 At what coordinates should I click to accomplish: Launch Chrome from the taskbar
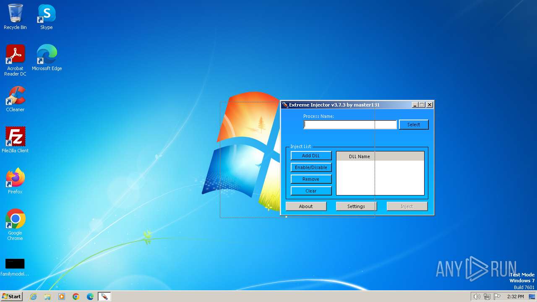pos(76,297)
